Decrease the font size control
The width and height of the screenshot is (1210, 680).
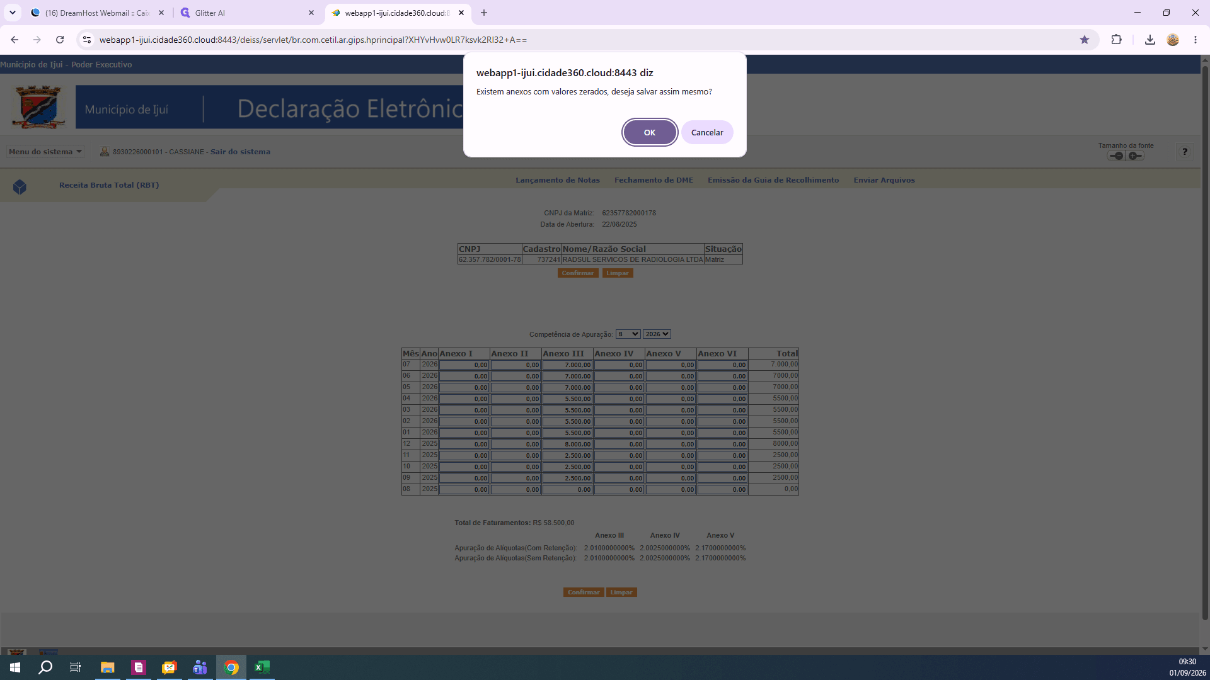pos(1116,156)
